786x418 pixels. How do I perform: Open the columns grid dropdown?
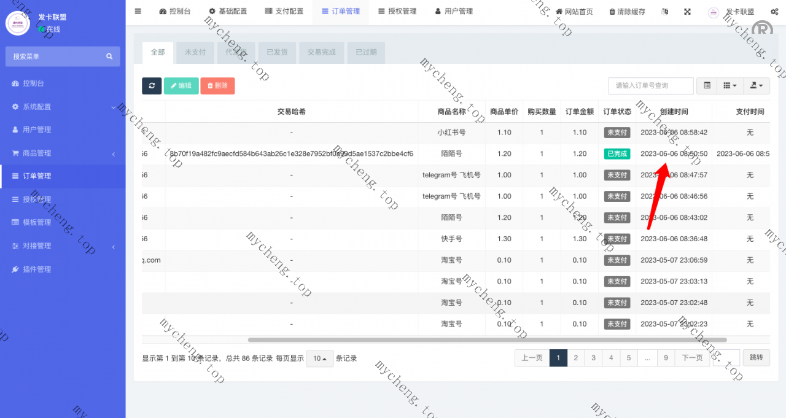730,86
